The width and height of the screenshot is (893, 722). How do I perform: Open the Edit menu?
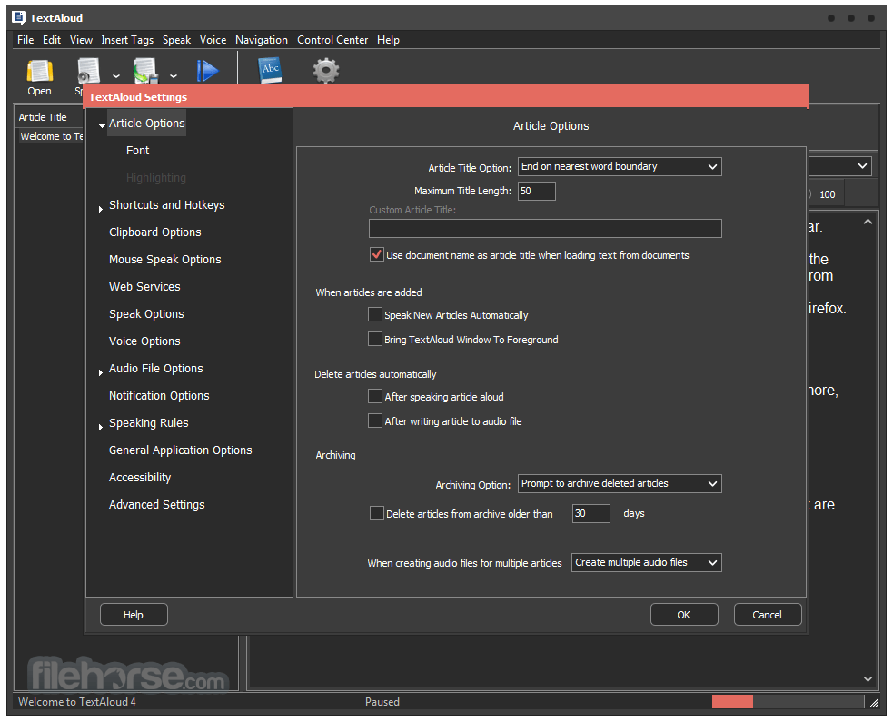tap(51, 40)
